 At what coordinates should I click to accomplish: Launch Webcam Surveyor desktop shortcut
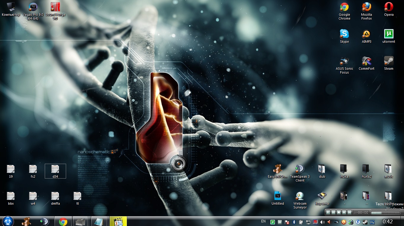300,200
